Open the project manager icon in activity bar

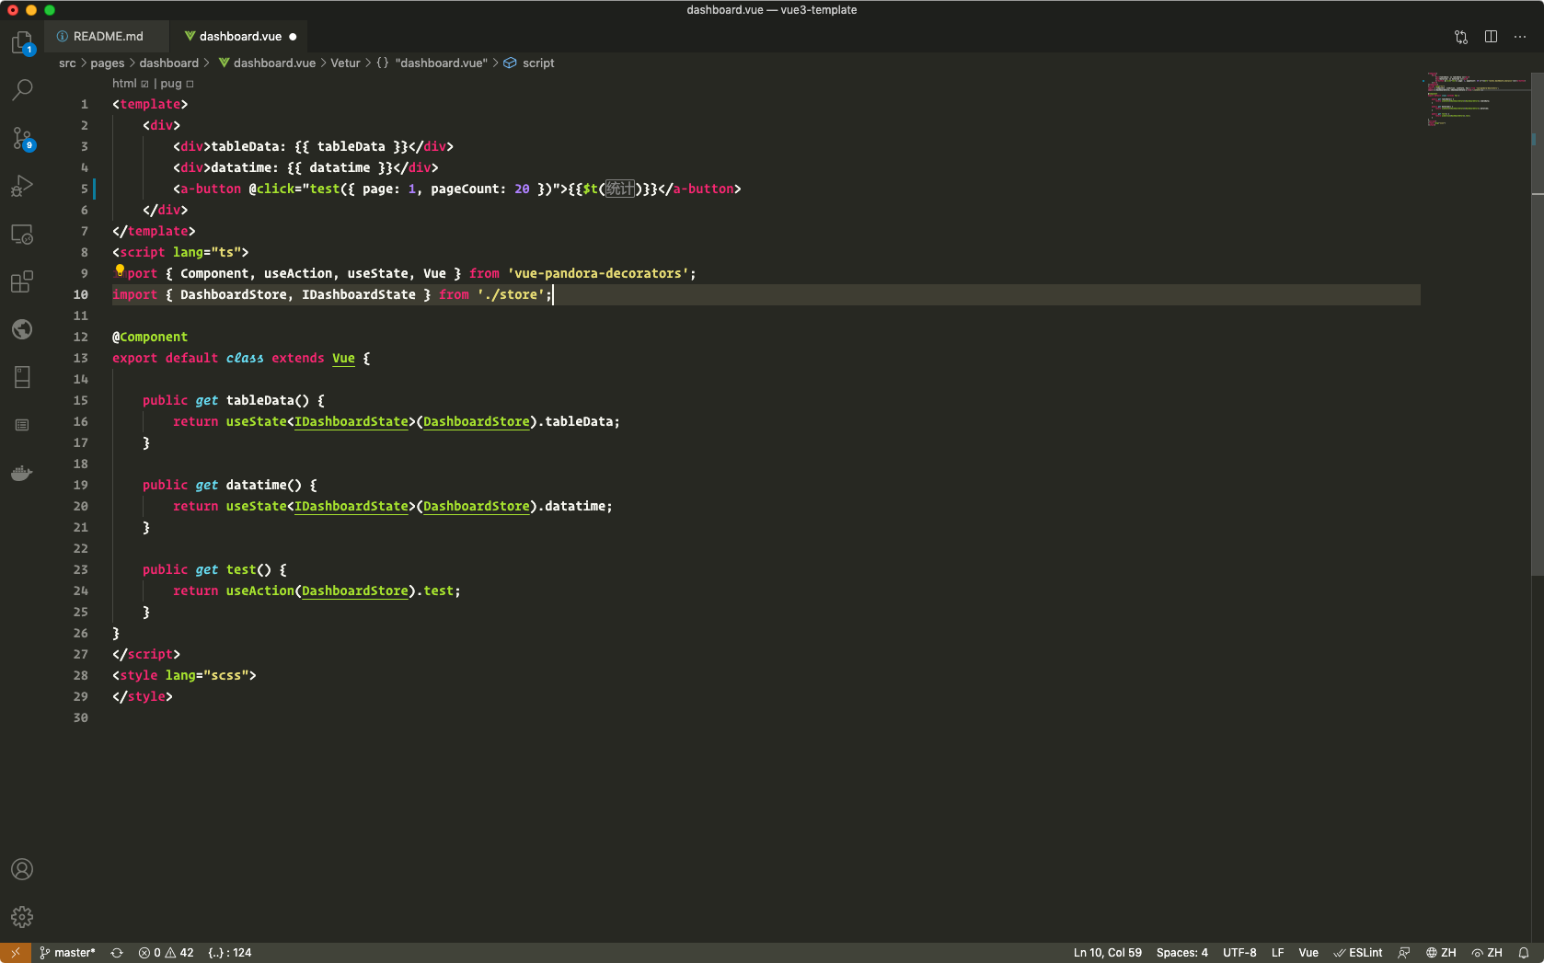(x=22, y=377)
